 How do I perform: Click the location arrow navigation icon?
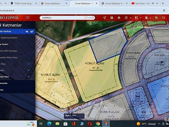coord(104,18)
